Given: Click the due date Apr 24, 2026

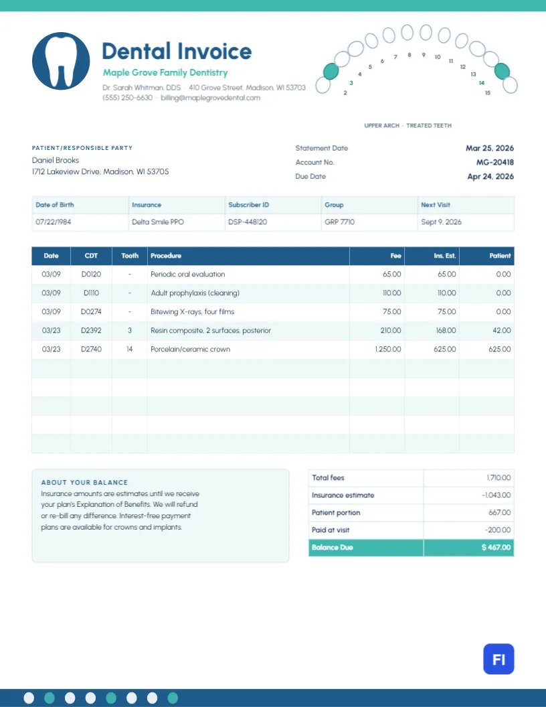Looking at the screenshot, I should click(490, 176).
